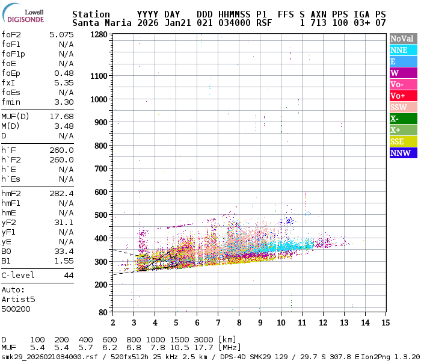This screenshot has width=421, height=361.
Task: Select the W purple legend swatch
Action: point(404,73)
